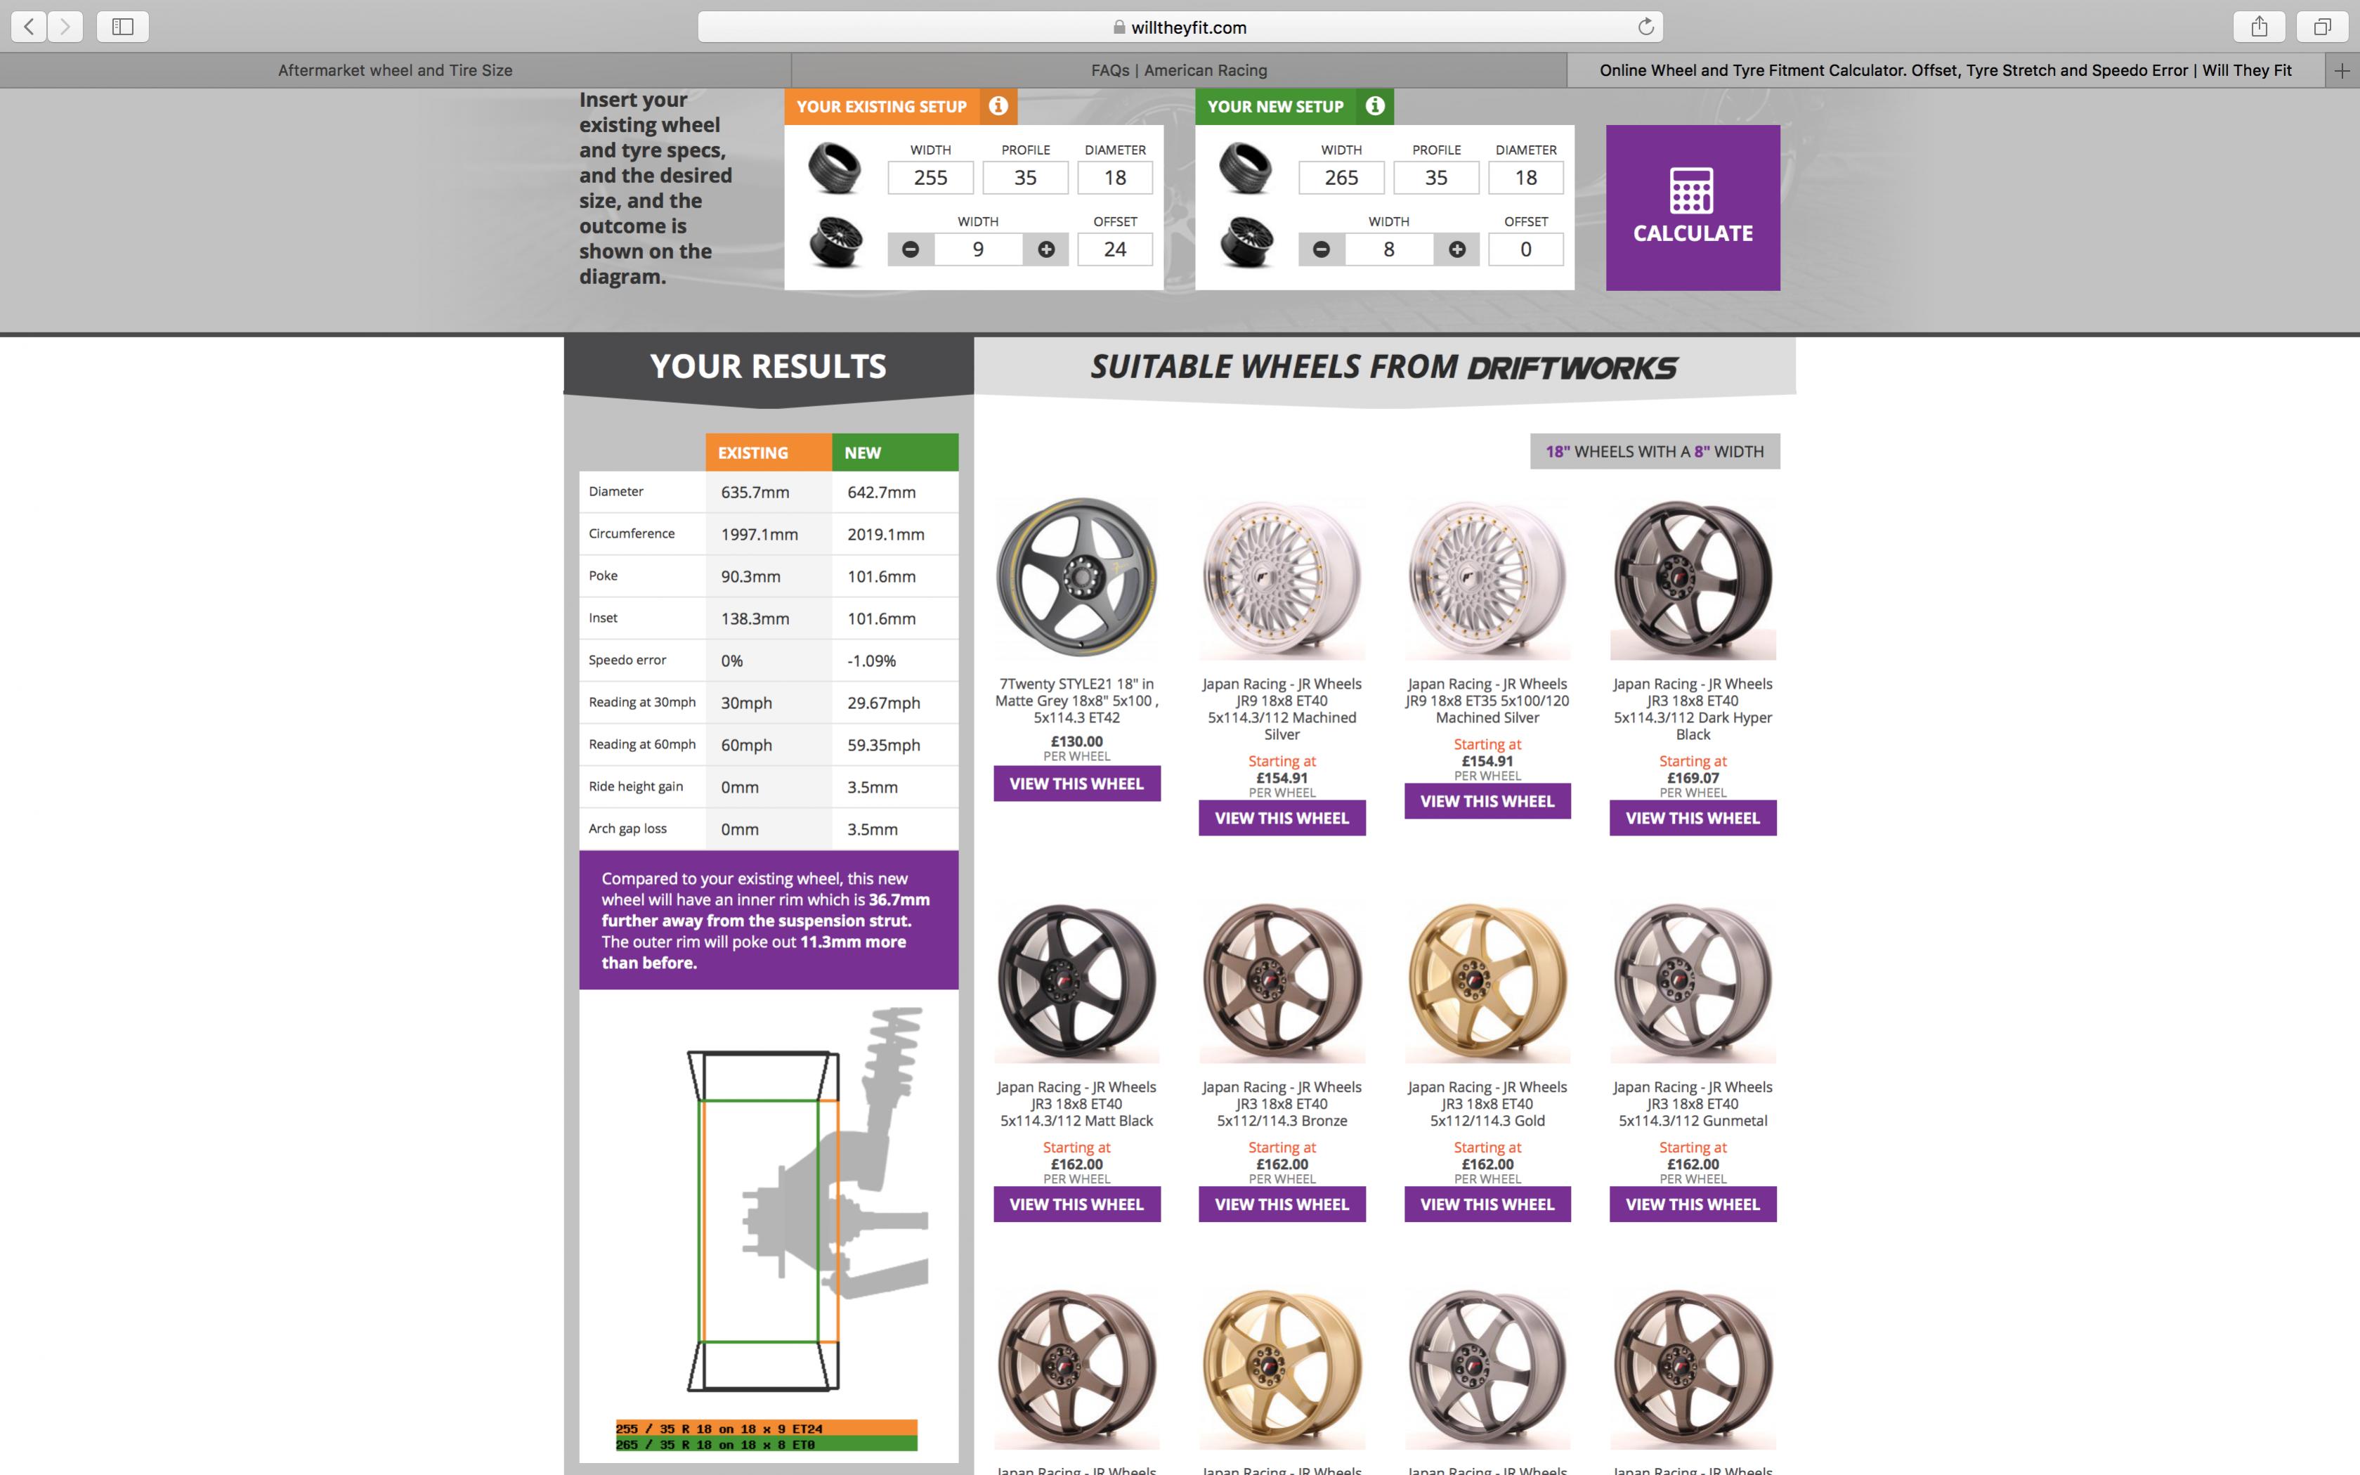The height and width of the screenshot is (1475, 2360).
Task: Click the info icon beside Your Existing Setup
Action: click(x=998, y=105)
